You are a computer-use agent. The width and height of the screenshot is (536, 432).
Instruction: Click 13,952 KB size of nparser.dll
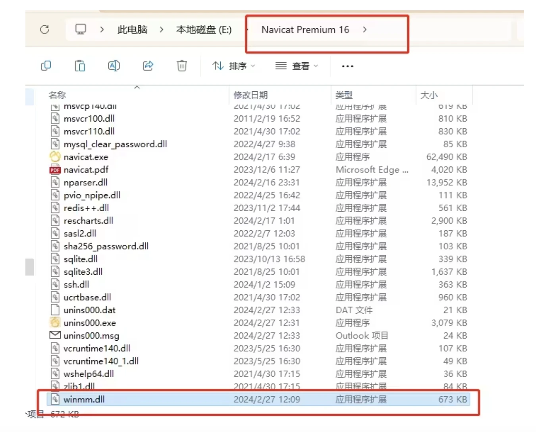pyautogui.click(x=447, y=182)
